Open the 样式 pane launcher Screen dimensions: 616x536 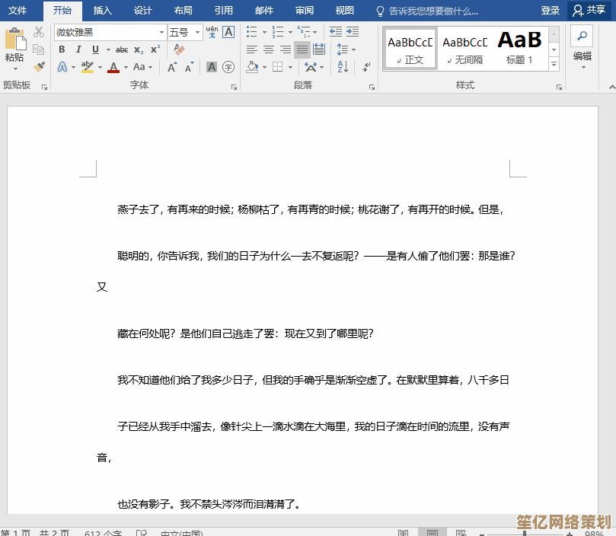(x=559, y=88)
